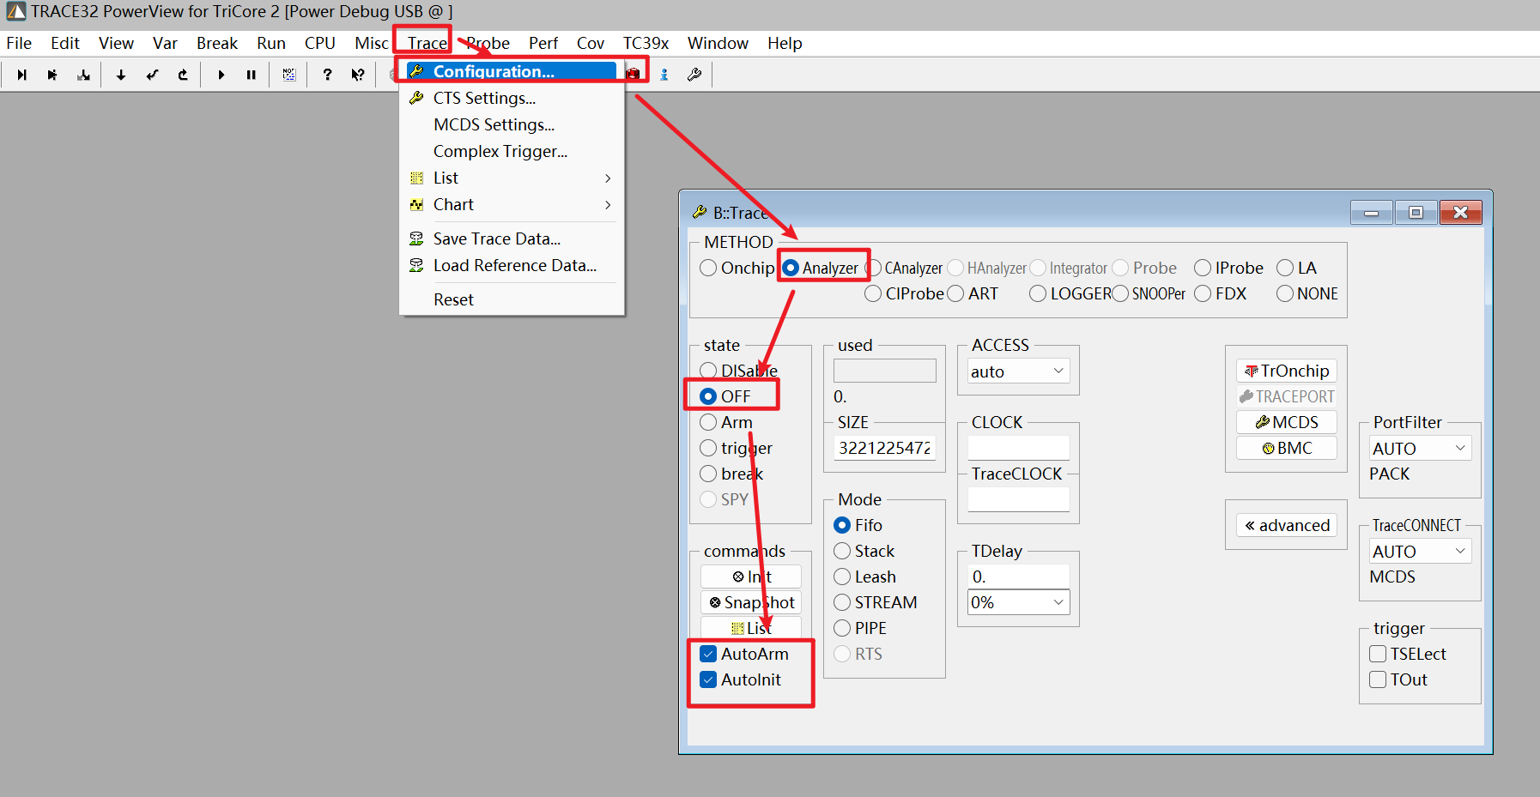Viewport: 1540px width, 797px height.
Task: Open the TraceCONNECT AUTO dropdown
Action: point(1420,551)
